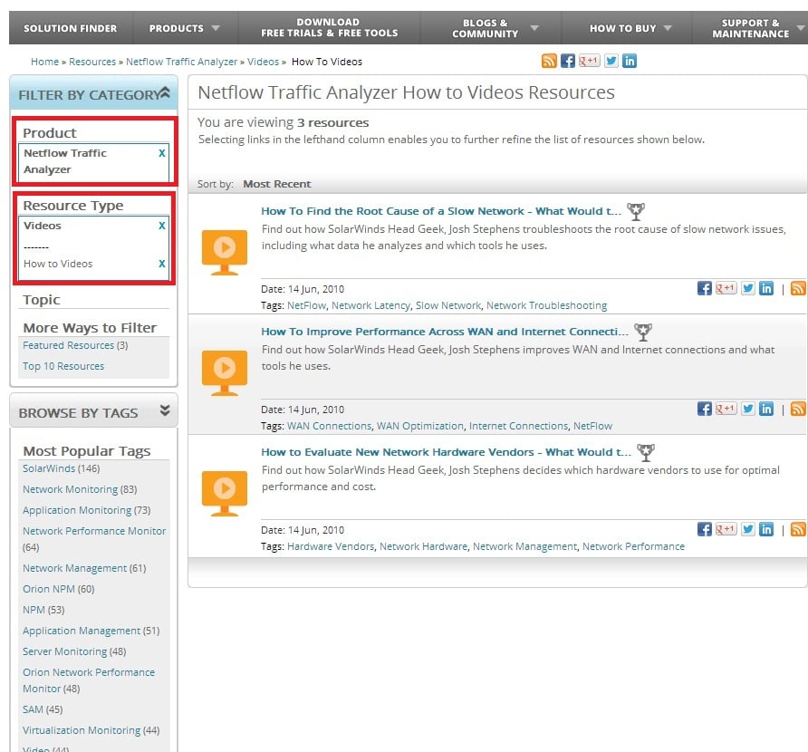Google +1 the WAN performance video

tap(726, 409)
